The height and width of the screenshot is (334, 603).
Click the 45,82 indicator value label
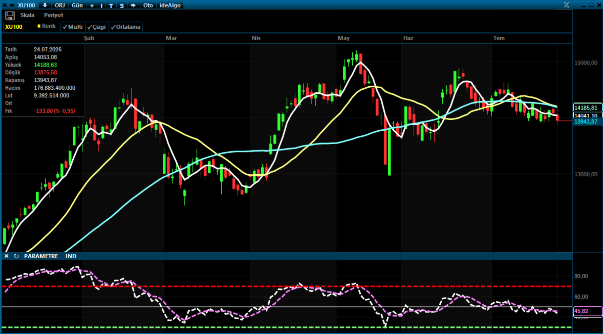(x=588, y=311)
